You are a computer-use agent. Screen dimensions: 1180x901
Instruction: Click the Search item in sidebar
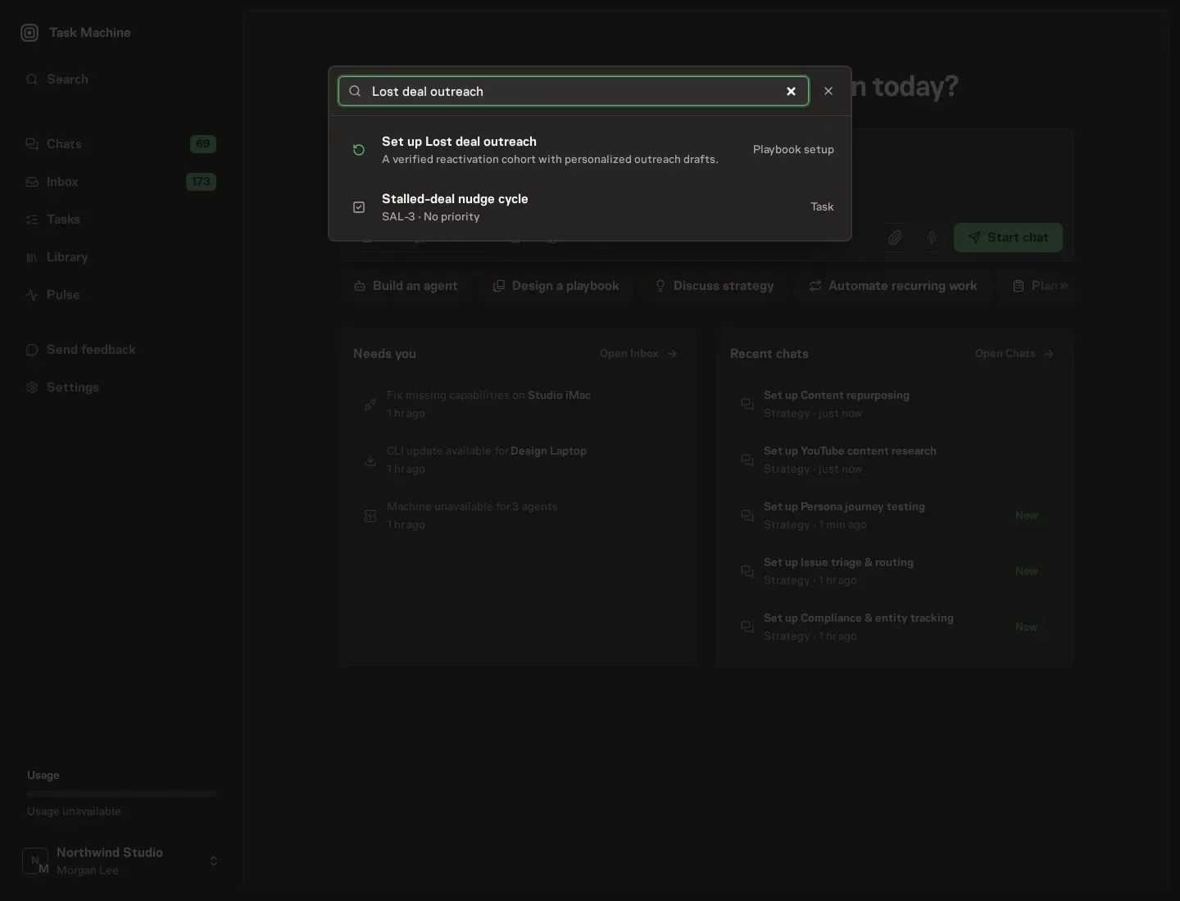tap(121, 79)
